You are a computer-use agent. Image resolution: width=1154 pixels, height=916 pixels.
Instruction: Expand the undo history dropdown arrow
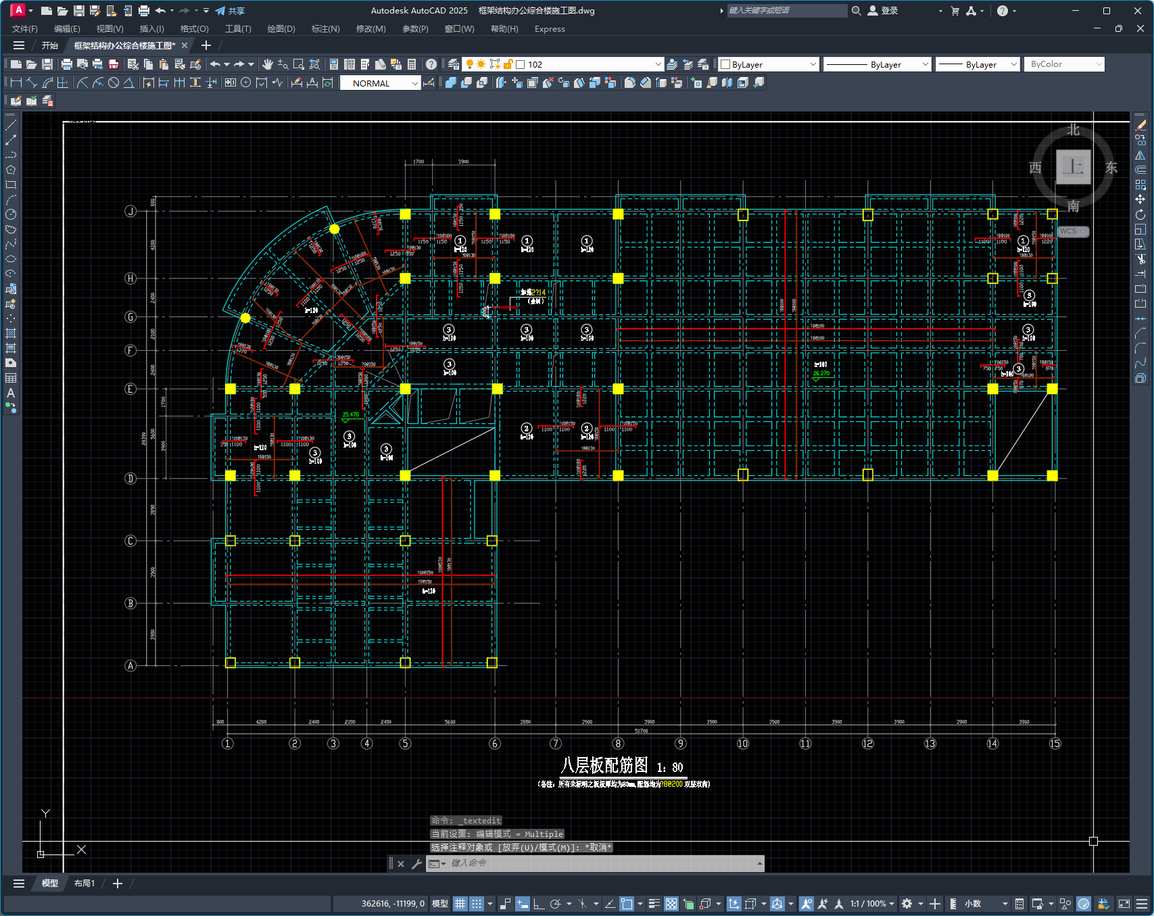pos(226,64)
